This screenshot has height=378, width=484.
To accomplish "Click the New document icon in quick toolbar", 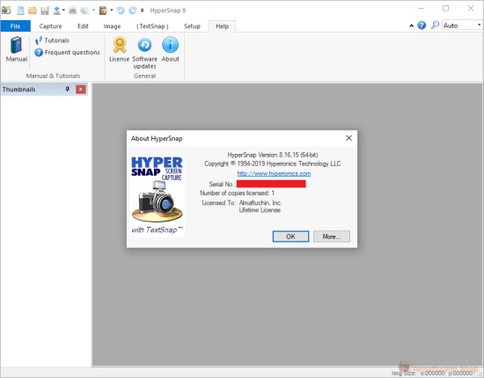I will tap(20, 11).
